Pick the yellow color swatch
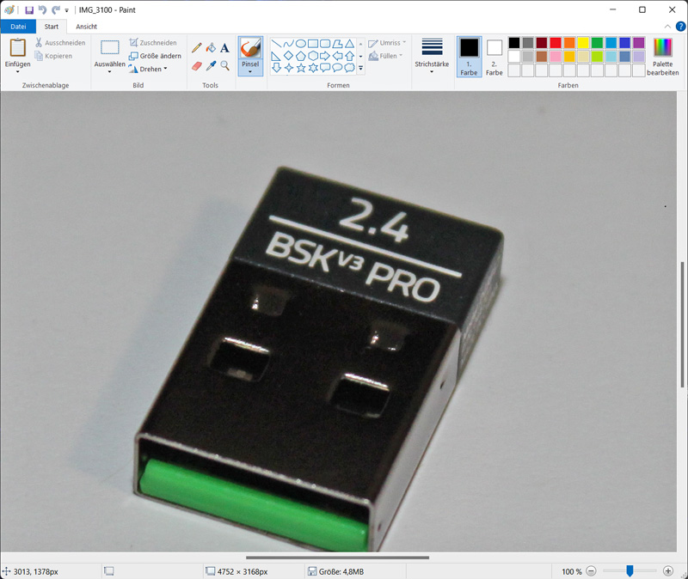688x579 pixels. (583, 42)
